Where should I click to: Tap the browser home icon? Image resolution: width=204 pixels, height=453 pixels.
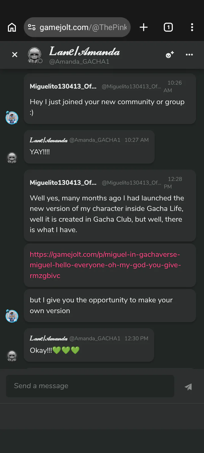tap(12, 27)
